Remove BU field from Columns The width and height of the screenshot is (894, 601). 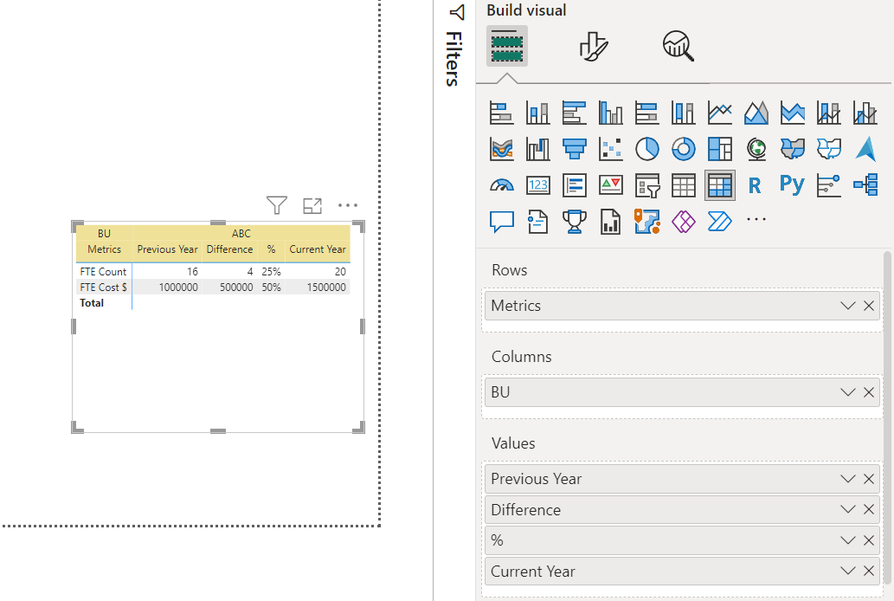[x=869, y=392]
